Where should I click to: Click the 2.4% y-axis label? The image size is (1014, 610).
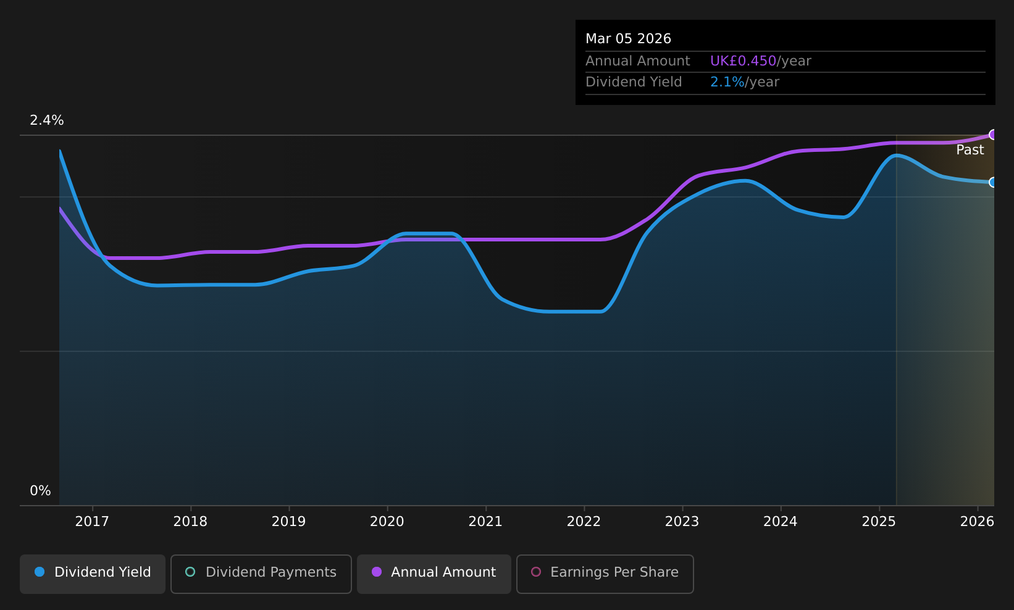tap(47, 120)
